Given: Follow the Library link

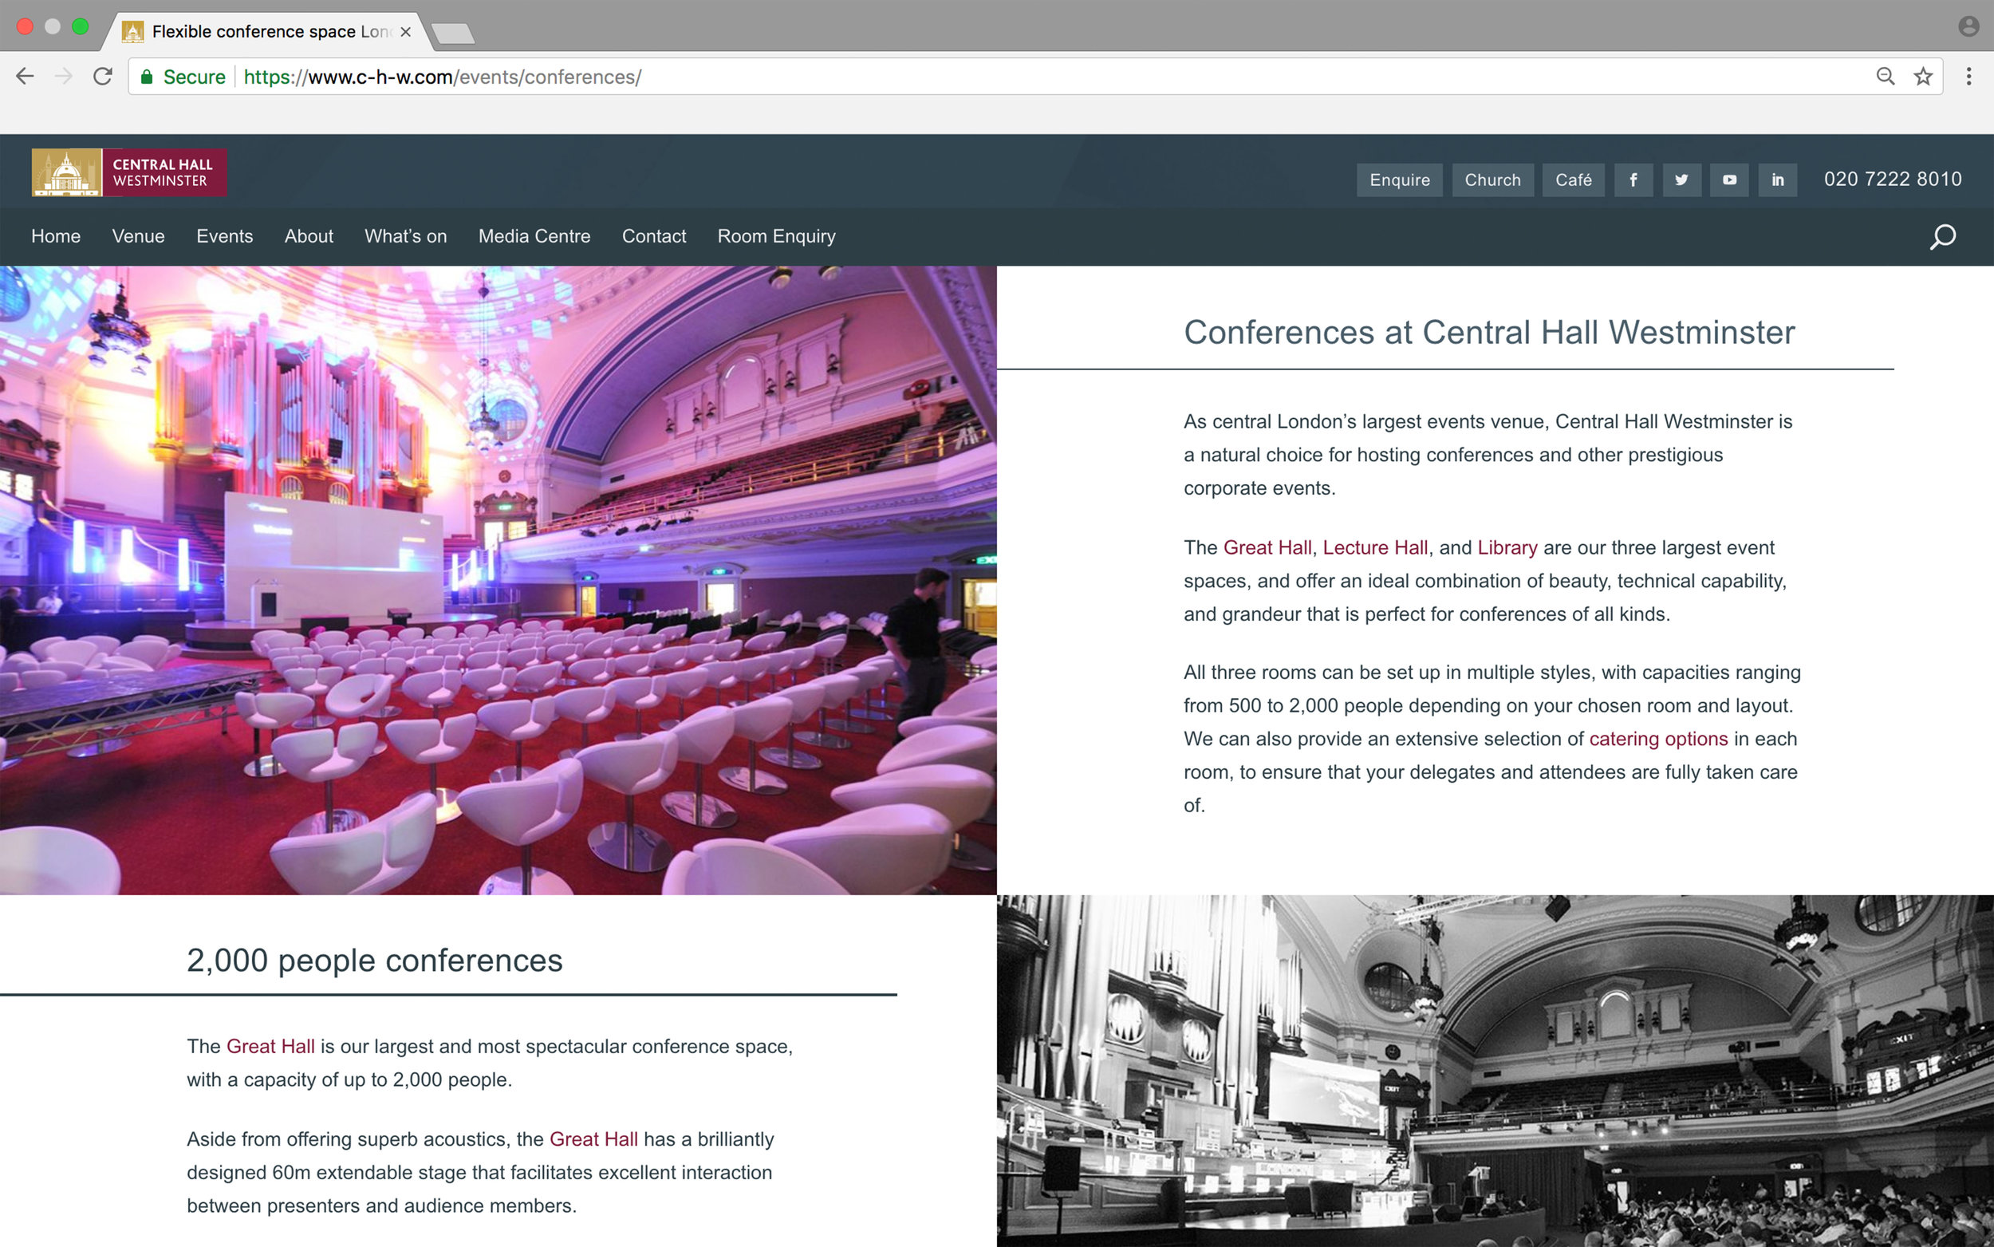Looking at the screenshot, I should (1507, 547).
